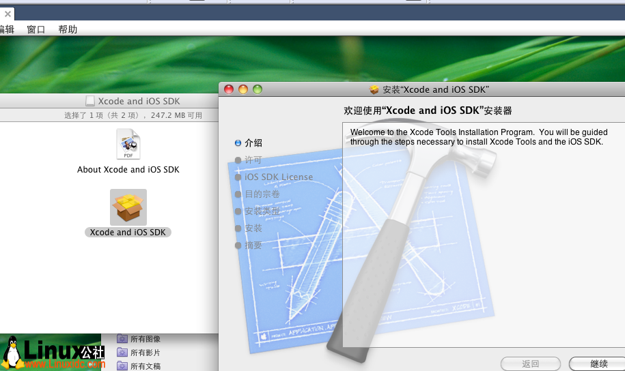This screenshot has width=625, height=371.
Task: Select the Xcode and iOS SDK package icon
Action: coord(128,207)
